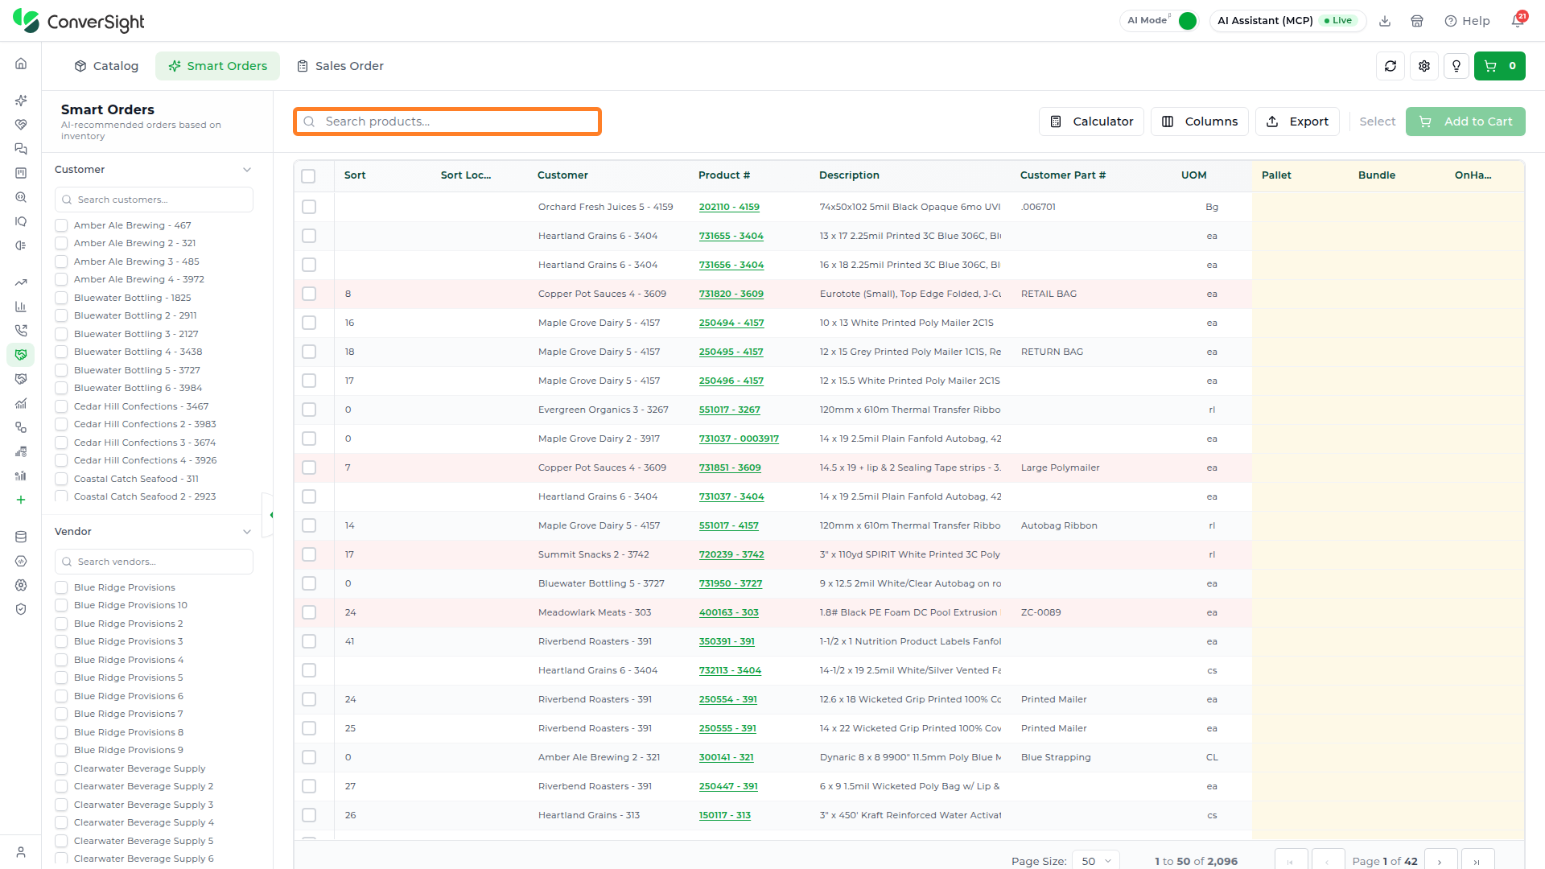This screenshot has height=869, width=1545.
Task: Open the database icon in left sidebar
Action: 21,537
